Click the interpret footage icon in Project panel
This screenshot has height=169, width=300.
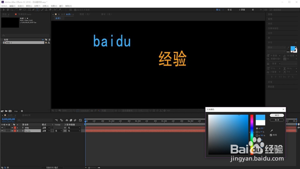[2, 111]
